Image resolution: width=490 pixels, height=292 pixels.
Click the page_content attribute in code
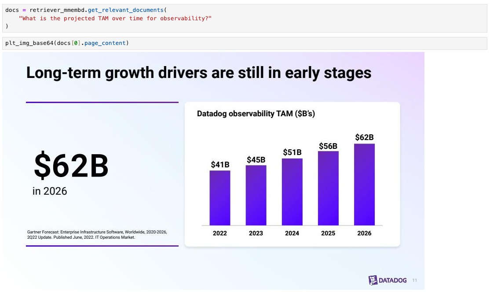coord(105,43)
